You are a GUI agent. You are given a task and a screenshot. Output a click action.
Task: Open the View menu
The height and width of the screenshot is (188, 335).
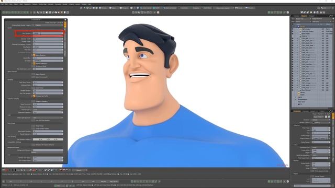(11, 4)
